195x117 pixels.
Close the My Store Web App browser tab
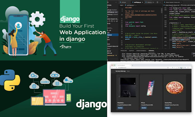pos(130,66)
